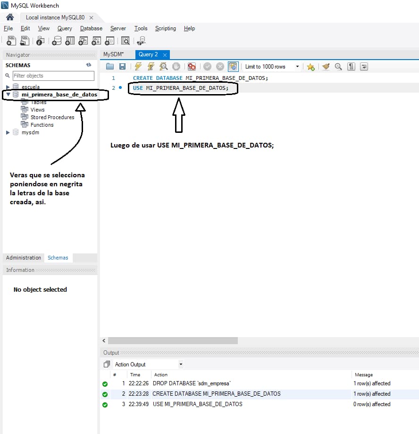Viewport: 419px width, 434px height.
Task: Stop the query being executed
Action: click(176, 67)
